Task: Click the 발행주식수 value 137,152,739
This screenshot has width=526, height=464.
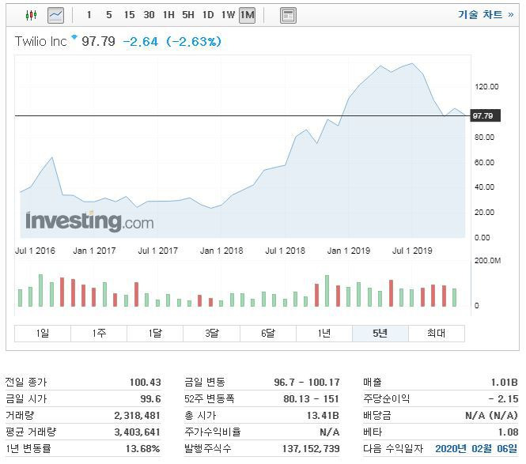Action: coord(311,448)
